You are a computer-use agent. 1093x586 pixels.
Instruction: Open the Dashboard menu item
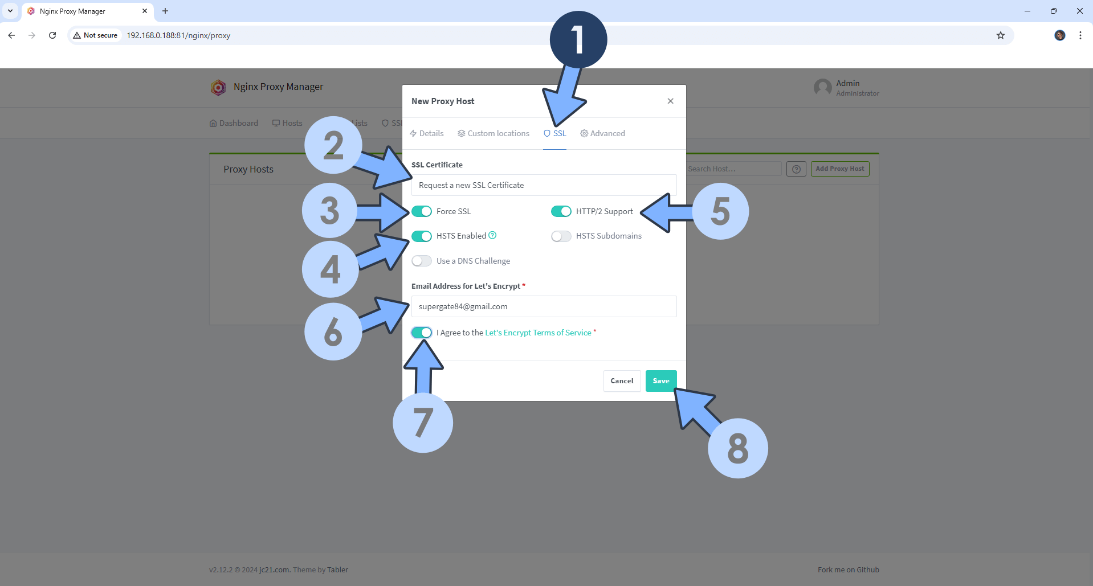(234, 123)
